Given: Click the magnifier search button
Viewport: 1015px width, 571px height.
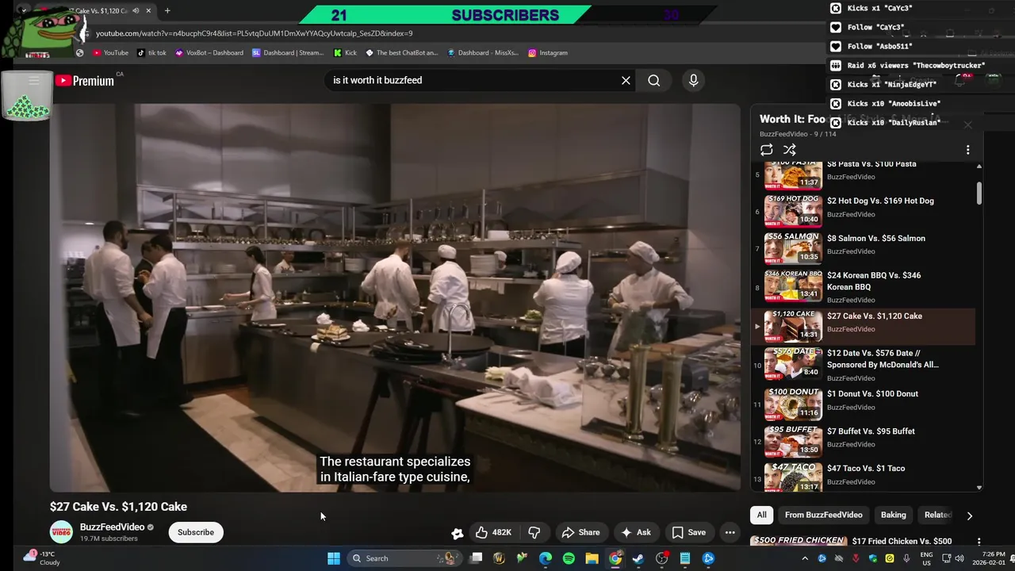Looking at the screenshot, I should (653, 80).
